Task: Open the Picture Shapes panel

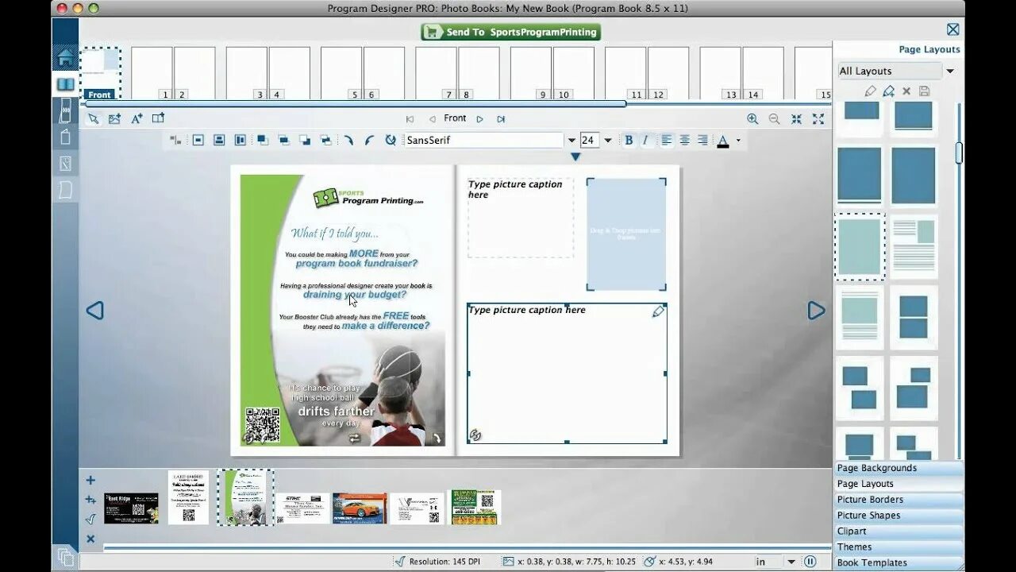Action: 898,516
